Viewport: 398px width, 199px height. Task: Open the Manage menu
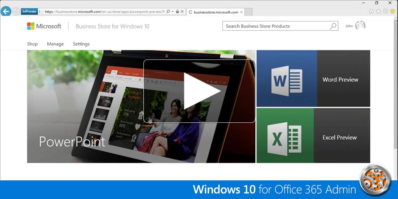(x=55, y=44)
